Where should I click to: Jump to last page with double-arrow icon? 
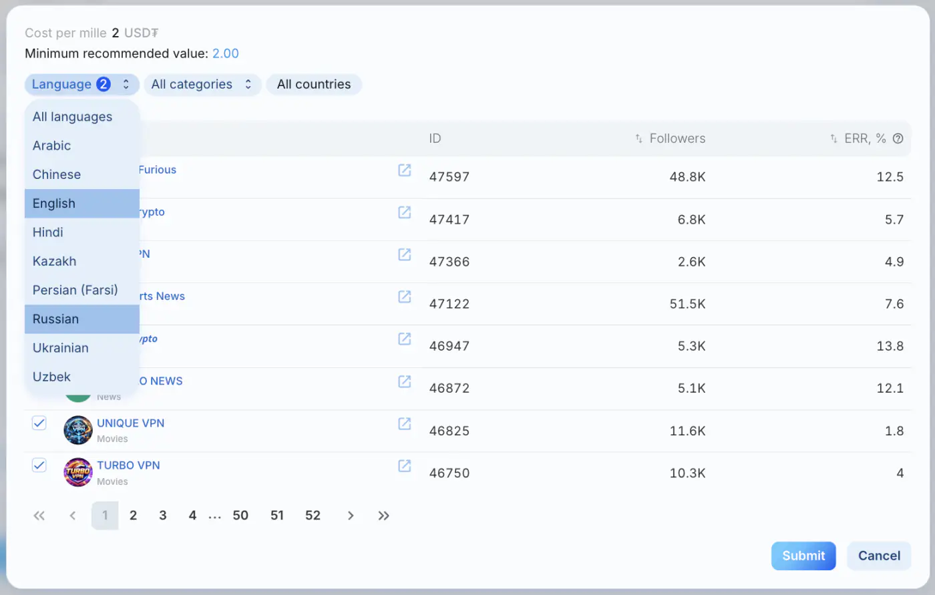(x=383, y=516)
